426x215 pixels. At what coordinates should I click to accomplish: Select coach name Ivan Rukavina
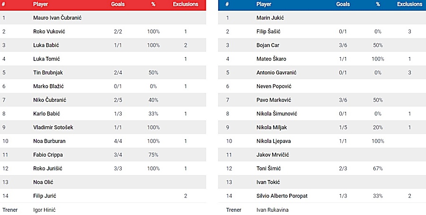(x=273, y=210)
